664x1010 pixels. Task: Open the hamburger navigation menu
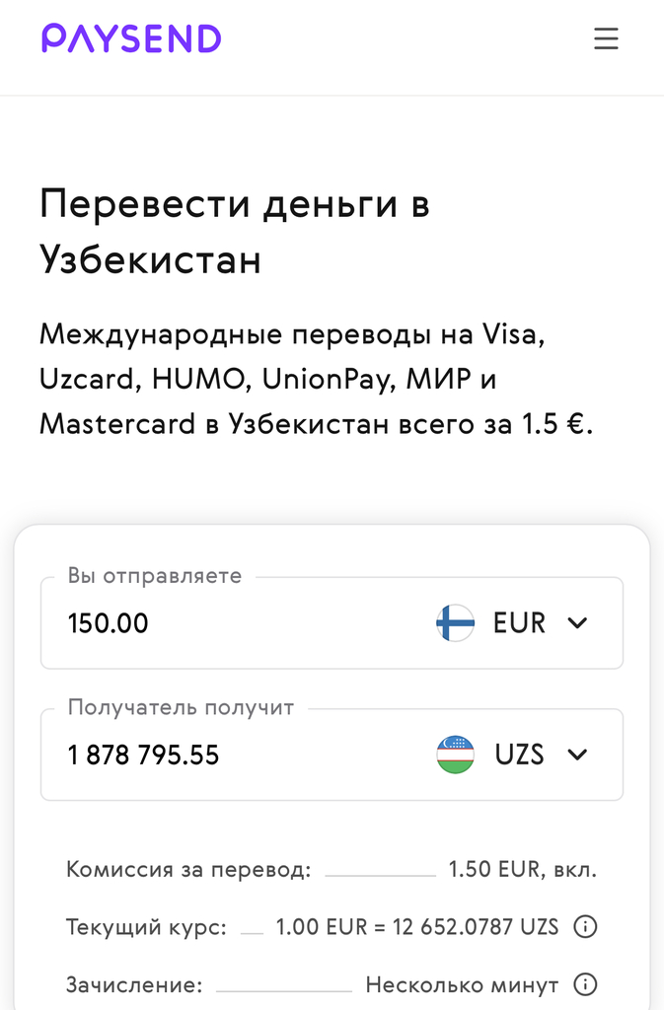click(606, 39)
